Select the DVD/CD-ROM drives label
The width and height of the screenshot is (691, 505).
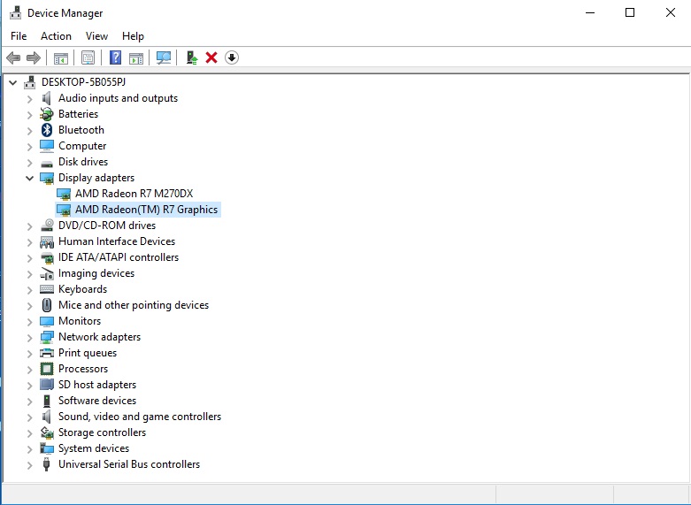pyautogui.click(x=107, y=226)
